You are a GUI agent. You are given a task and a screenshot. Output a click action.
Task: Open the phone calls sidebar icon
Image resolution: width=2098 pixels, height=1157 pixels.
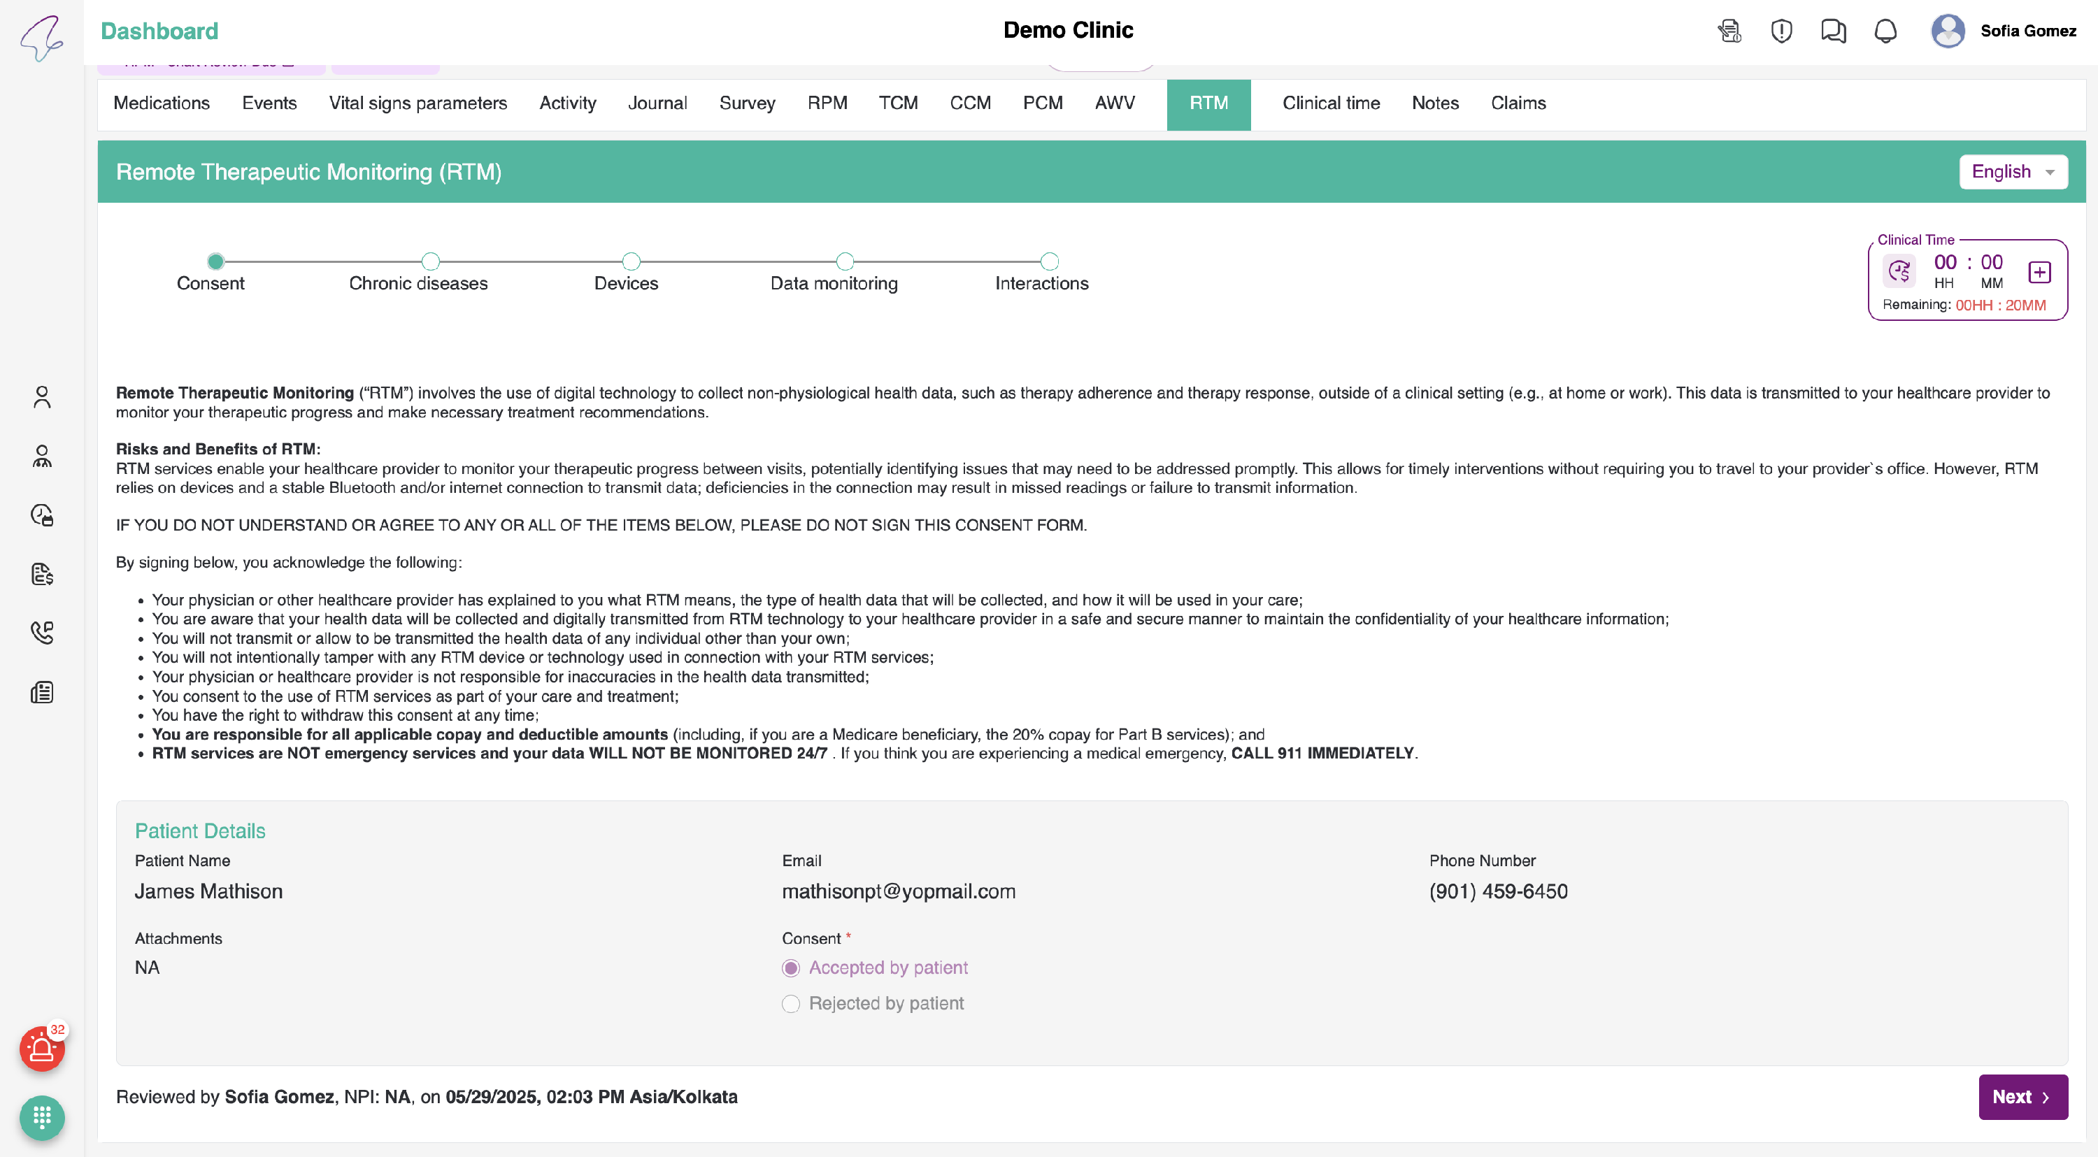pyautogui.click(x=41, y=633)
